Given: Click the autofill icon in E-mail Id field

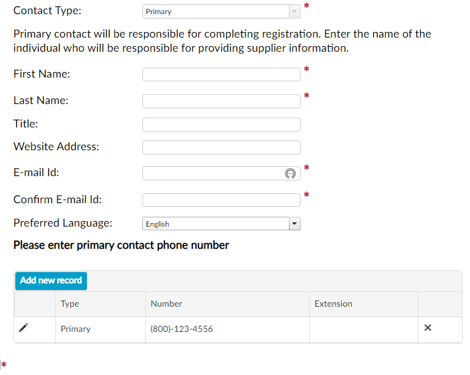Looking at the screenshot, I should point(290,174).
